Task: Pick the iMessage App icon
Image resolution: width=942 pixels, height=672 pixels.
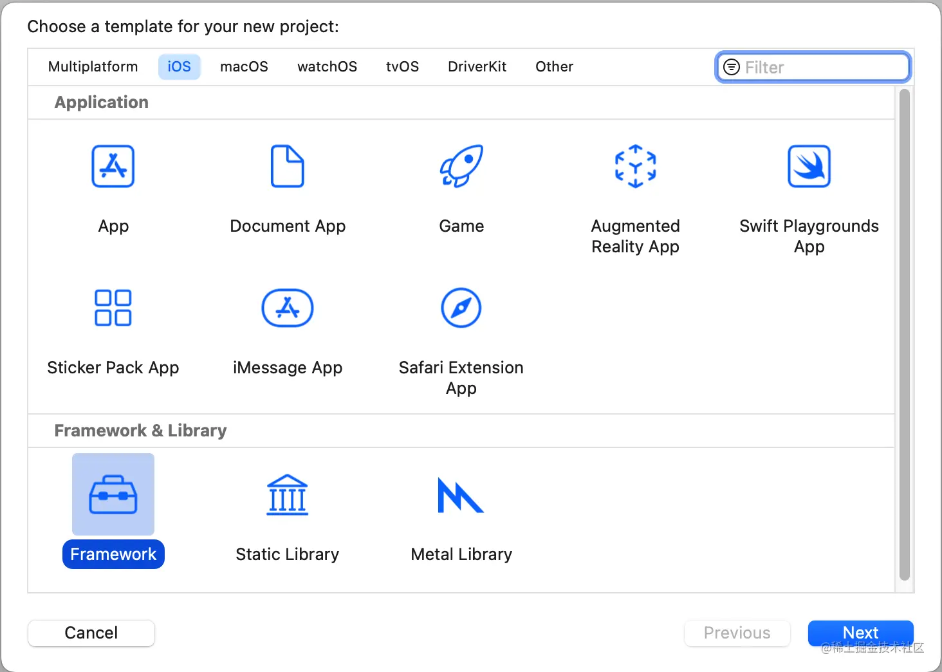Action: point(288,308)
